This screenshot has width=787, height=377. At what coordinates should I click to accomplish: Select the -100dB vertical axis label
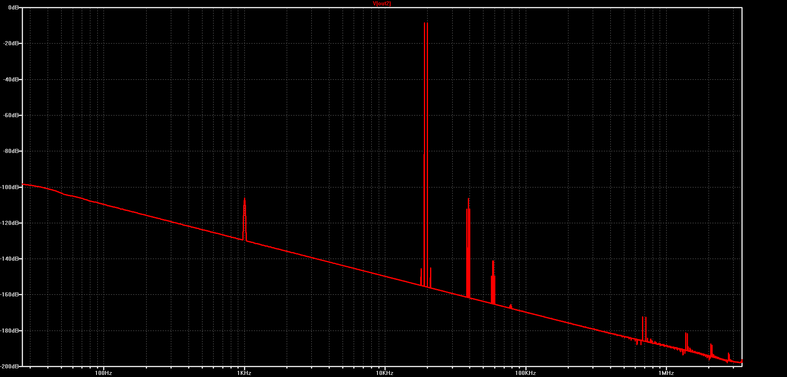[x=10, y=187]
